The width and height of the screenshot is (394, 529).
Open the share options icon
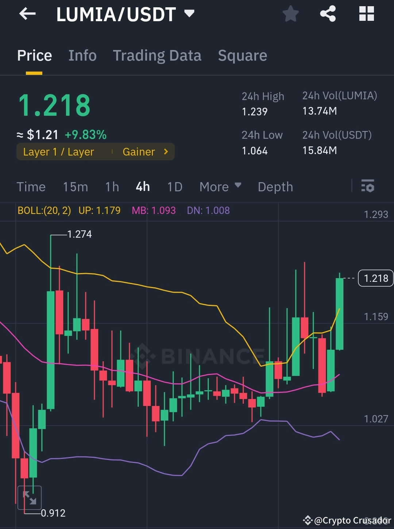click(x=328, y=14)
